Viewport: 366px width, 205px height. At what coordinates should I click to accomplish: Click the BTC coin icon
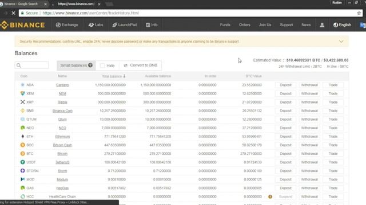pos(23,154)
